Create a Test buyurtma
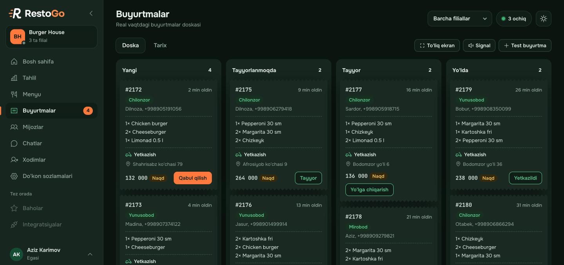The height and width of the screenshot is (265, 564). coord(525,45)
